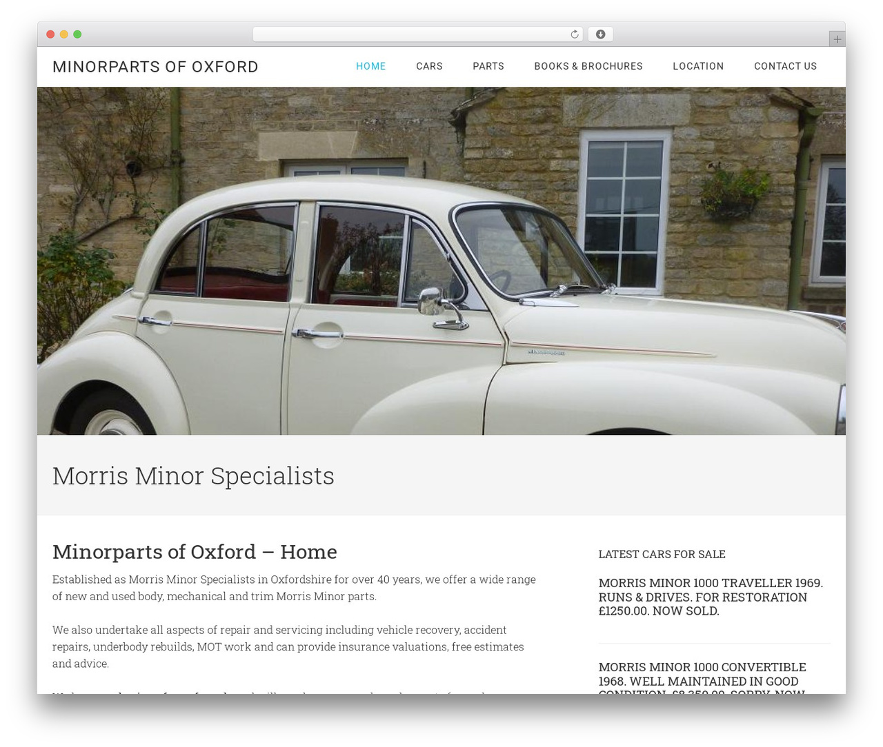This screenshot has width=883, height=747.
Task: Select the 'Morris Minor Specialists' heading
Action: coord(193,475)
